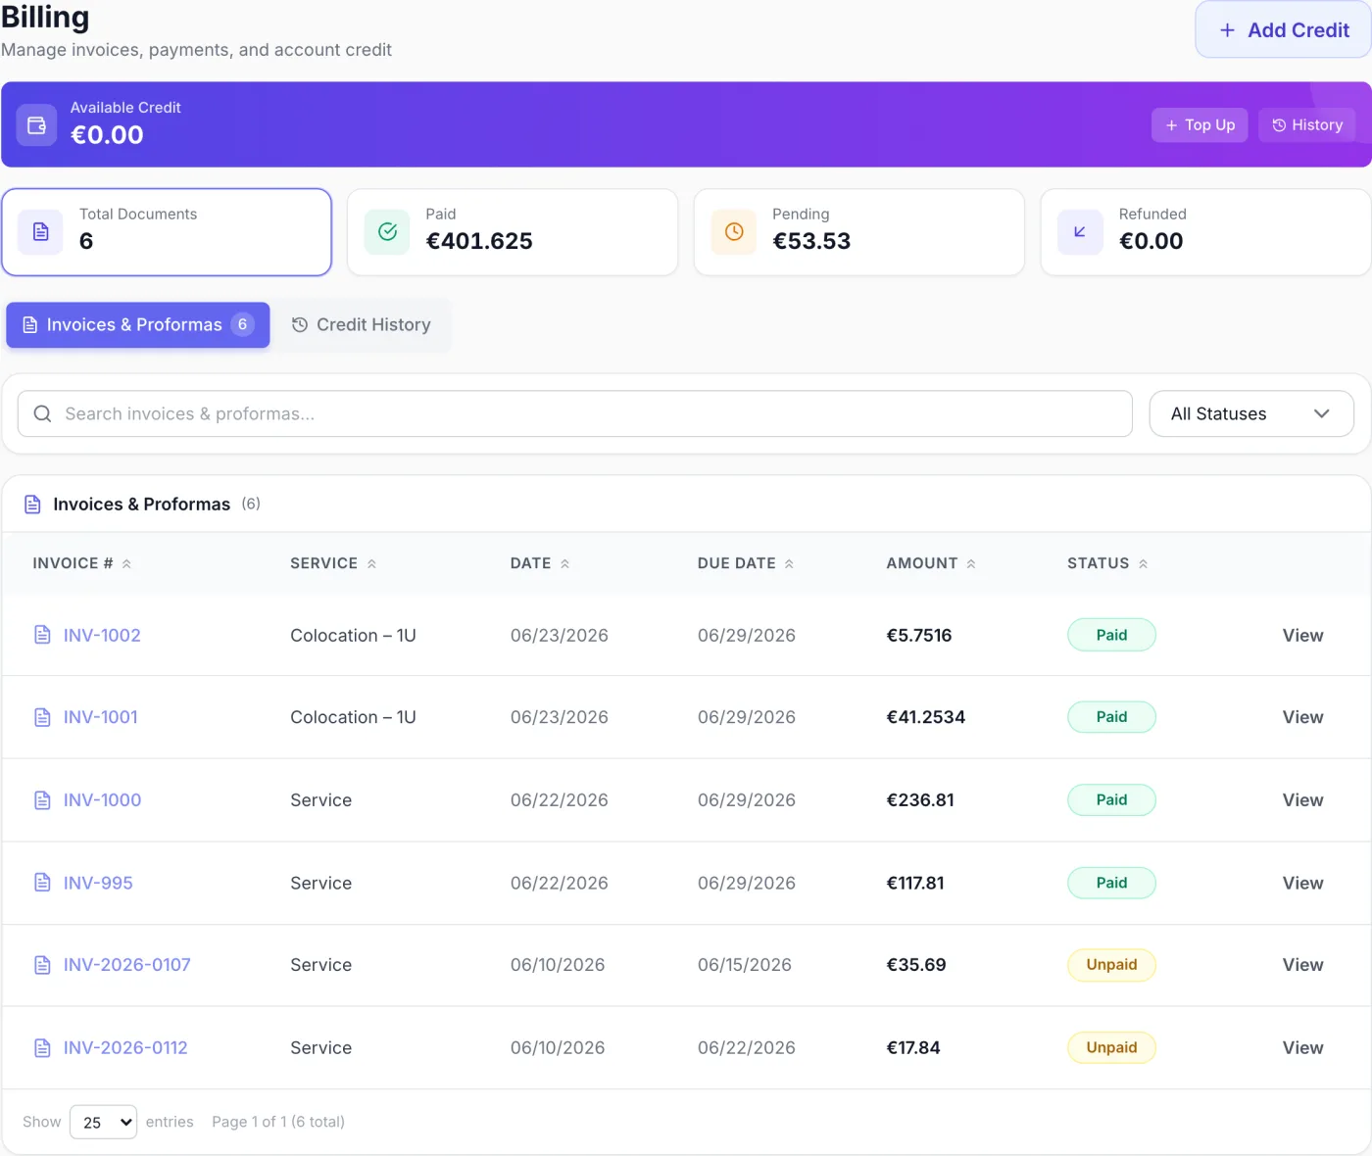
Task: Click the Paid badge for INV-1000
Action: (1111, 799)
